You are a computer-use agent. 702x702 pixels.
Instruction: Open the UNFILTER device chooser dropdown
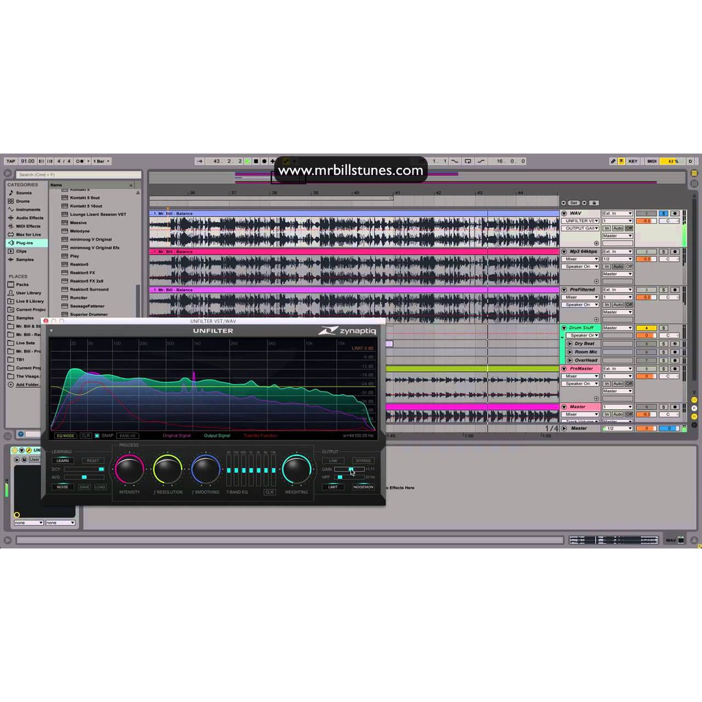(580, 221)
